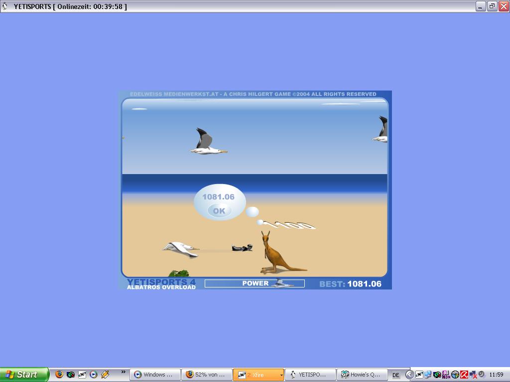Launch Xfire from the quick launch bar
This screenshot has width=510, height=382.
82,375
